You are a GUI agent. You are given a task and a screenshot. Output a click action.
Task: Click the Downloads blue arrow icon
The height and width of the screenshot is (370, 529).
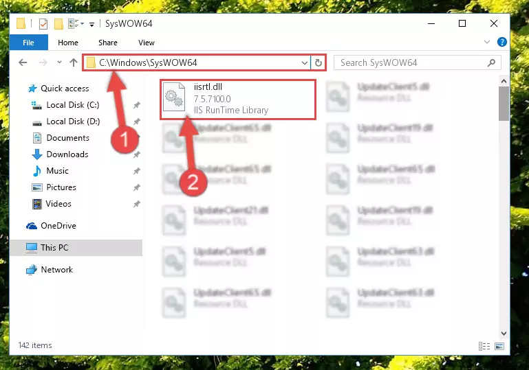tap(37, 154)
